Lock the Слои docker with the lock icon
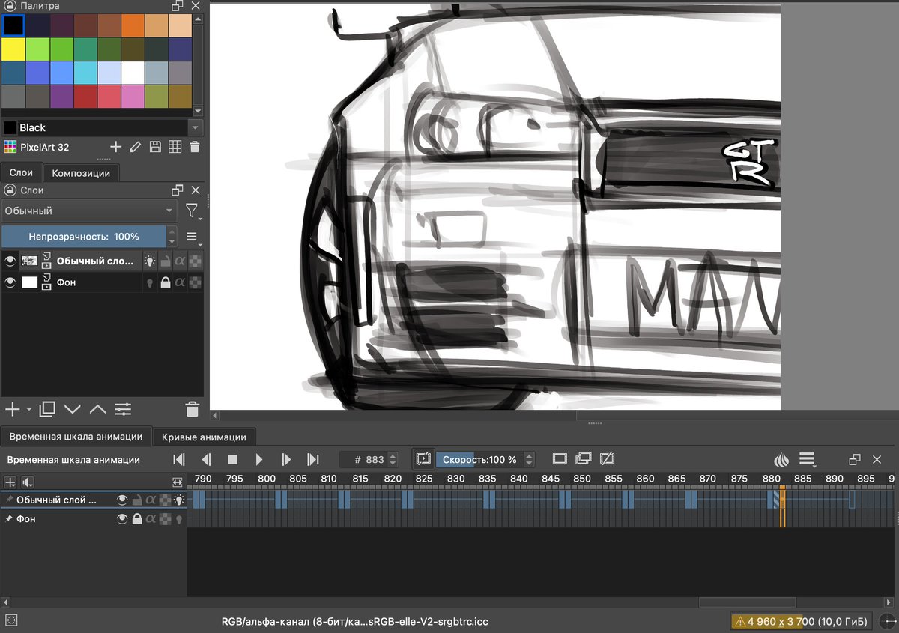 tap(10, 190)
